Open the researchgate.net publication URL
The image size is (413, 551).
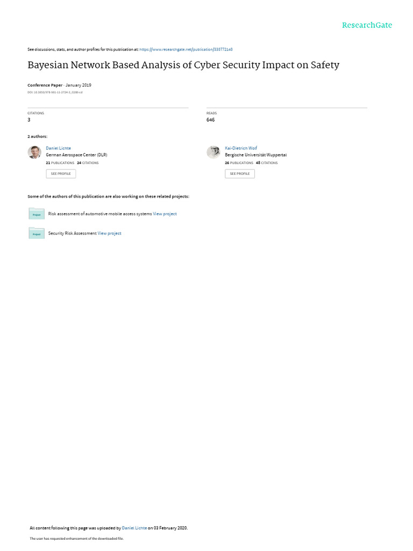click(186, 50)
